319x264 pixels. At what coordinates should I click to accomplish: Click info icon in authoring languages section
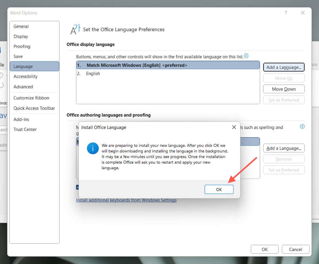302,127
